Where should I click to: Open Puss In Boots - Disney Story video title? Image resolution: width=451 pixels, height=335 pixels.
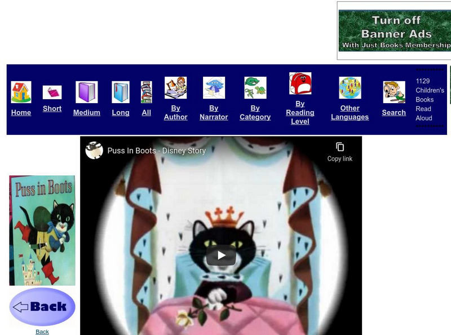pos(156,151)
